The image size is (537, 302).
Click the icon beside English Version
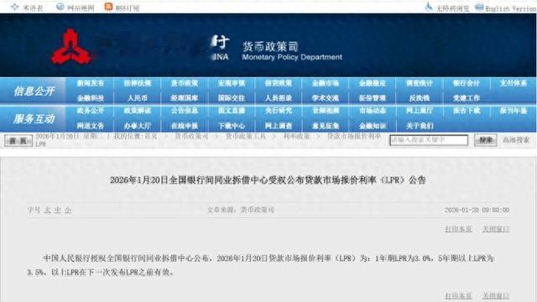(x=479, y=7)
